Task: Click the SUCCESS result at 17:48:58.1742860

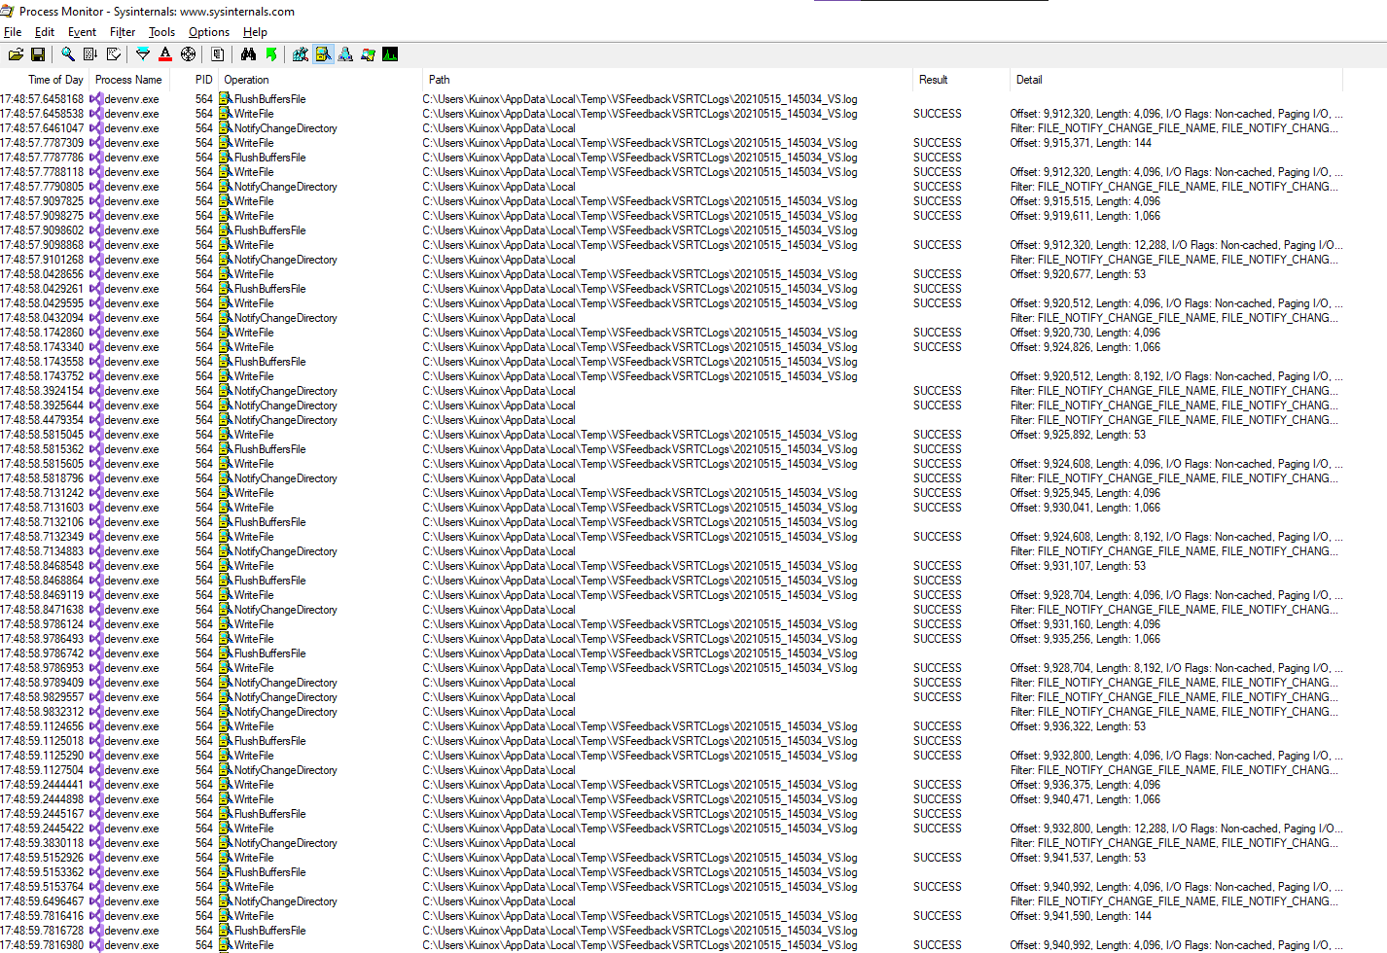Action: click(x=937, y=333)
